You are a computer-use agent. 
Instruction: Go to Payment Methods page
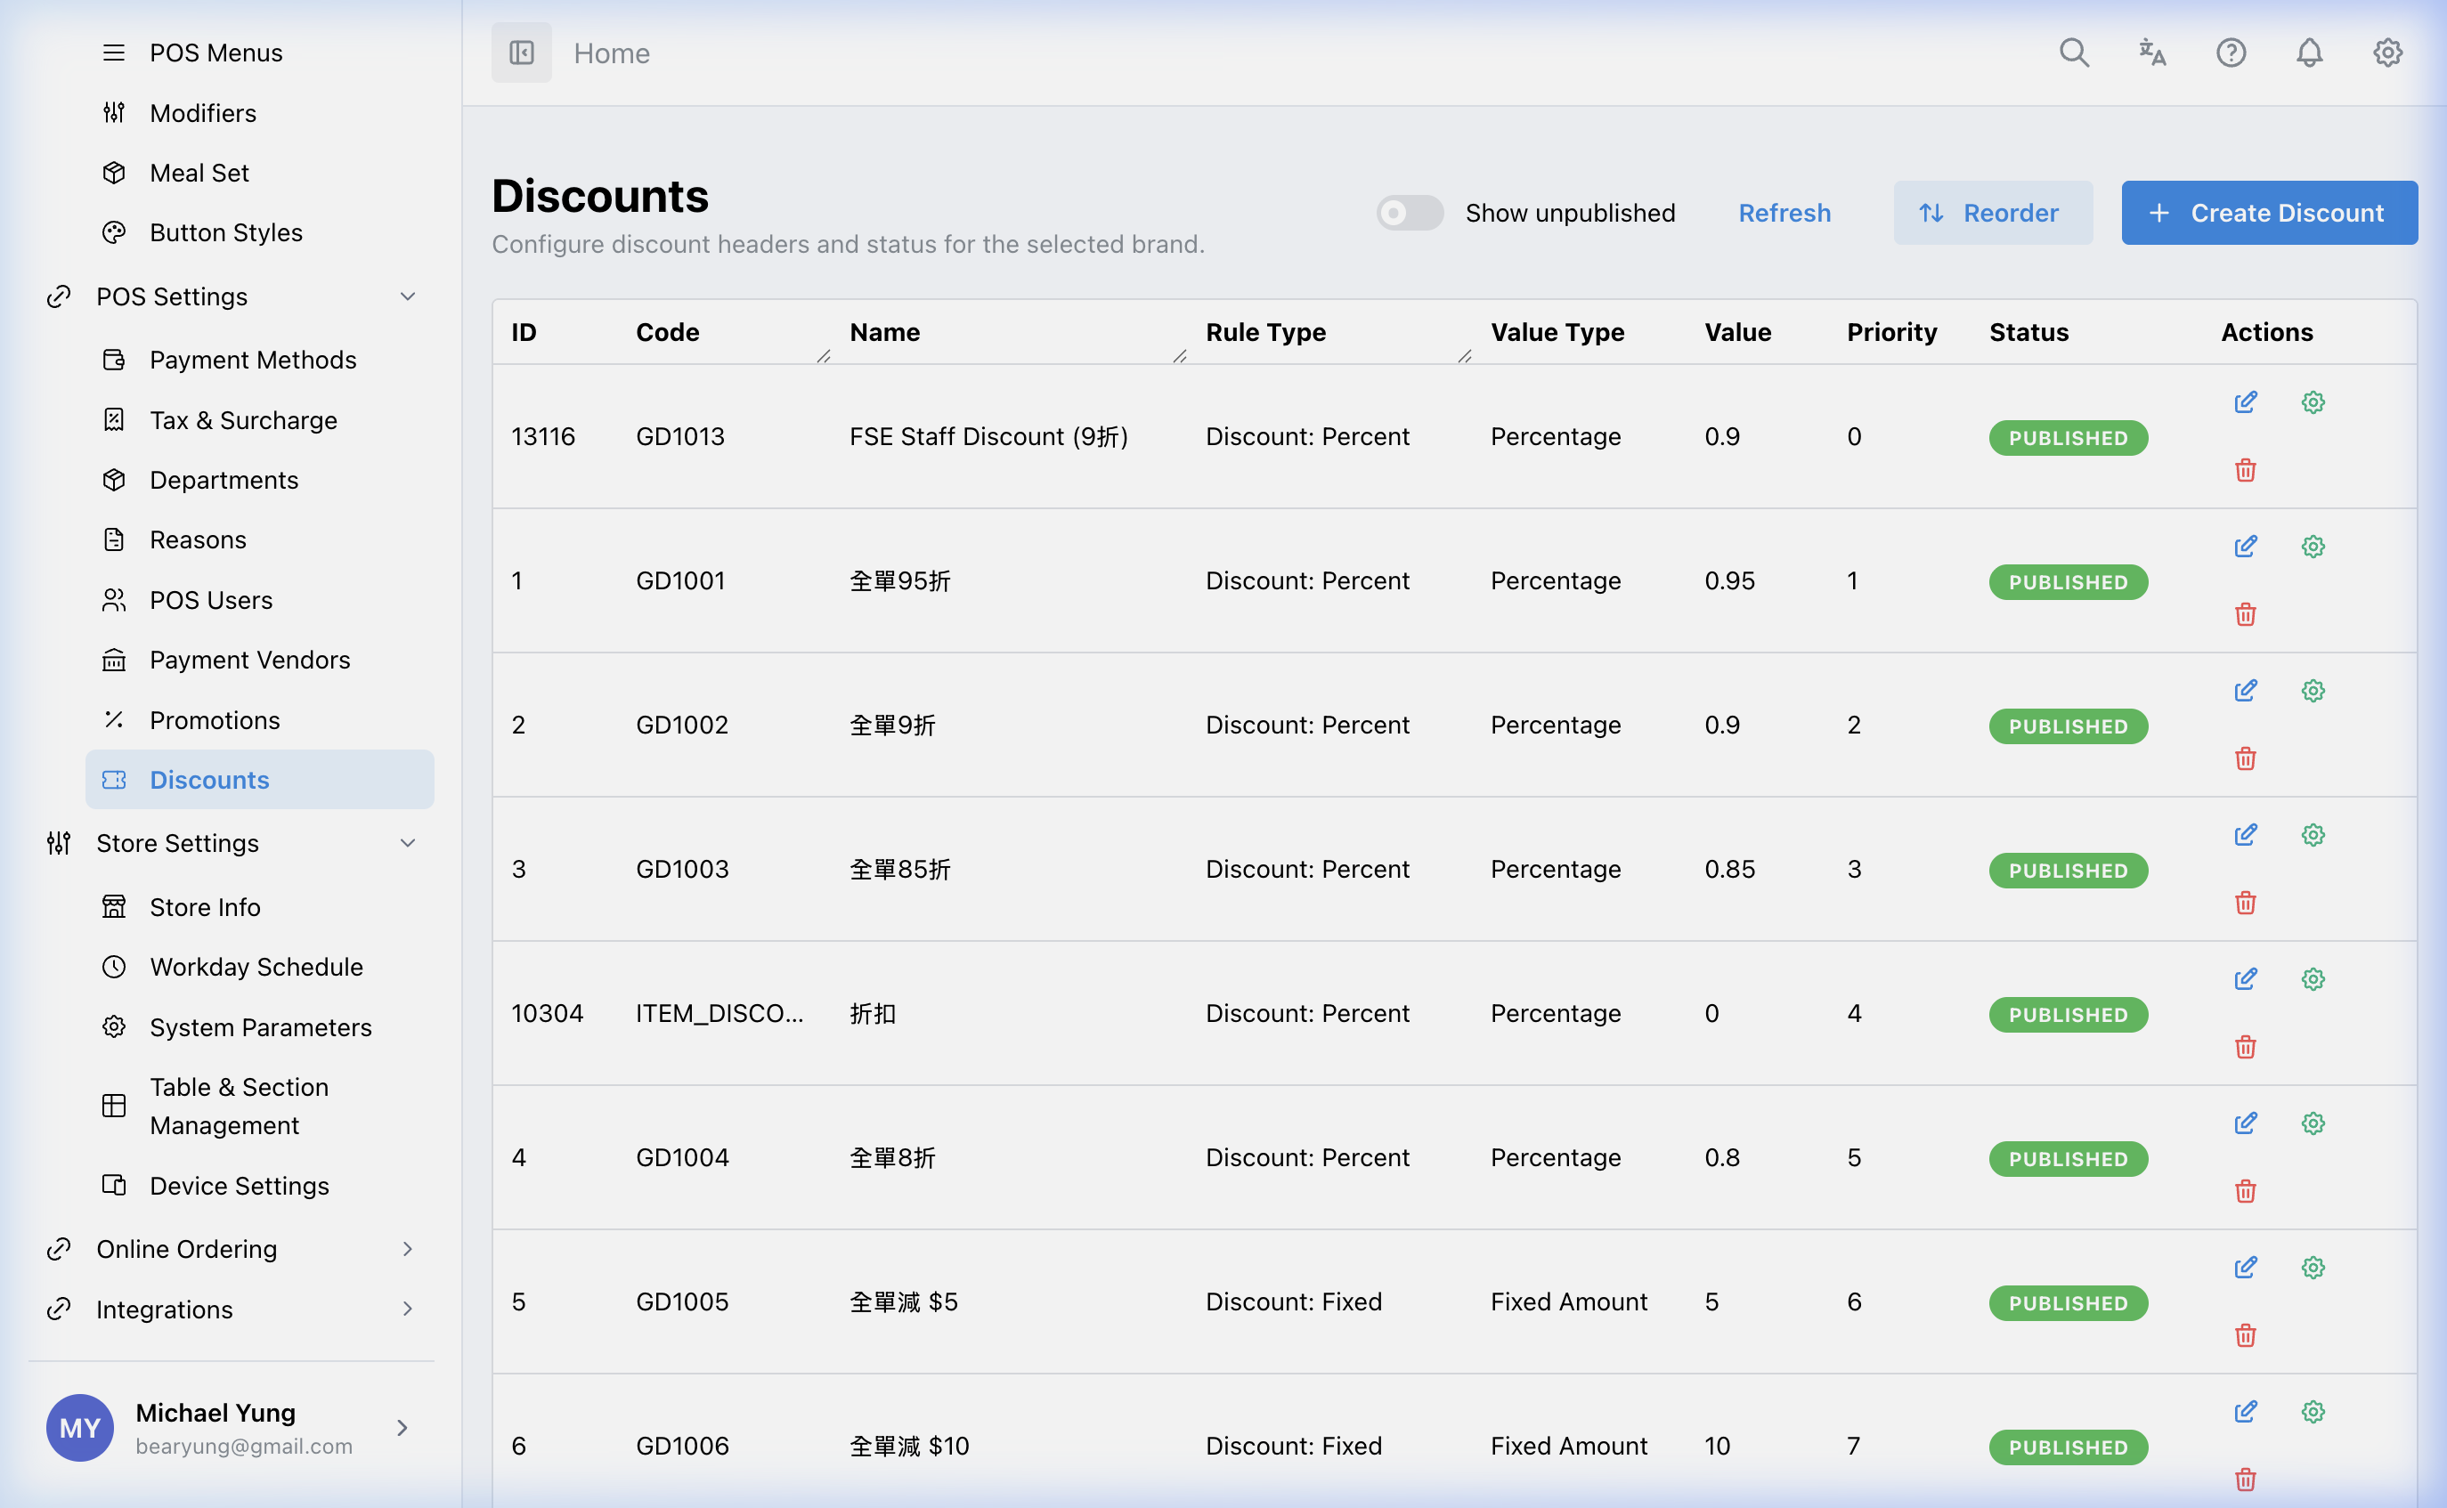(252, 359)
